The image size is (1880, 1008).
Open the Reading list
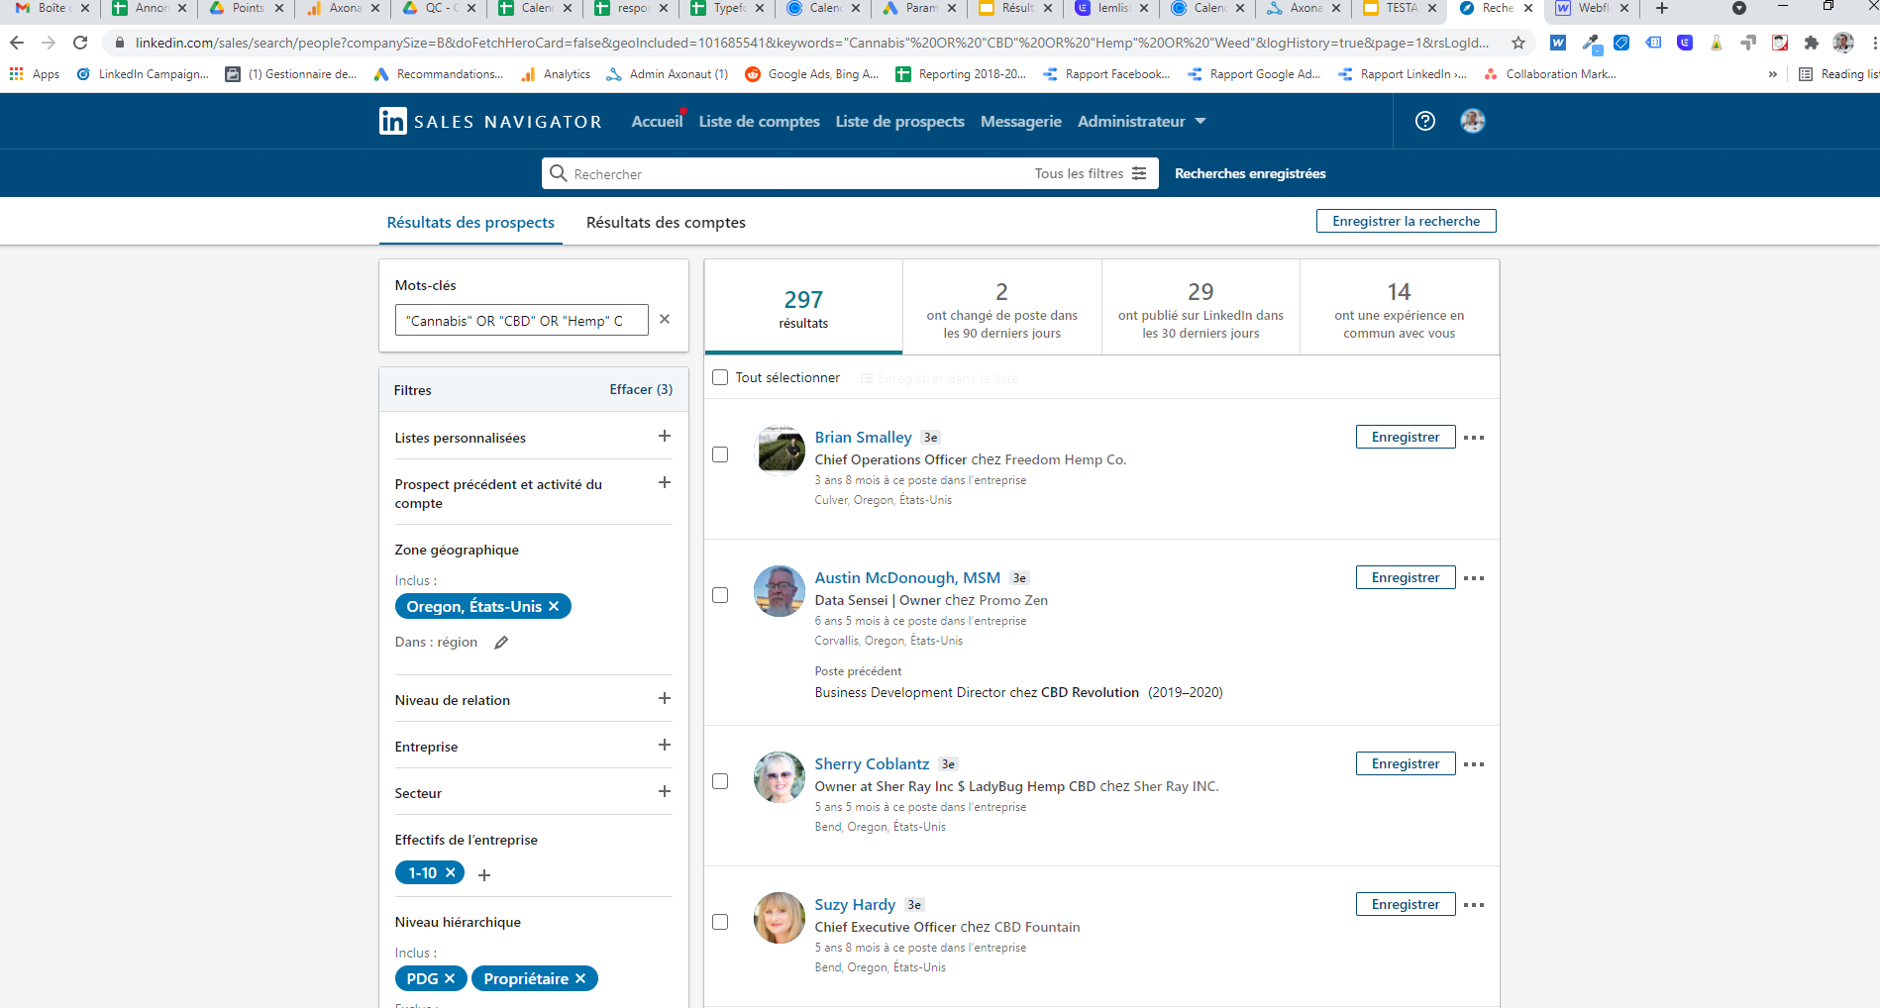click(x=1839, y=74)
